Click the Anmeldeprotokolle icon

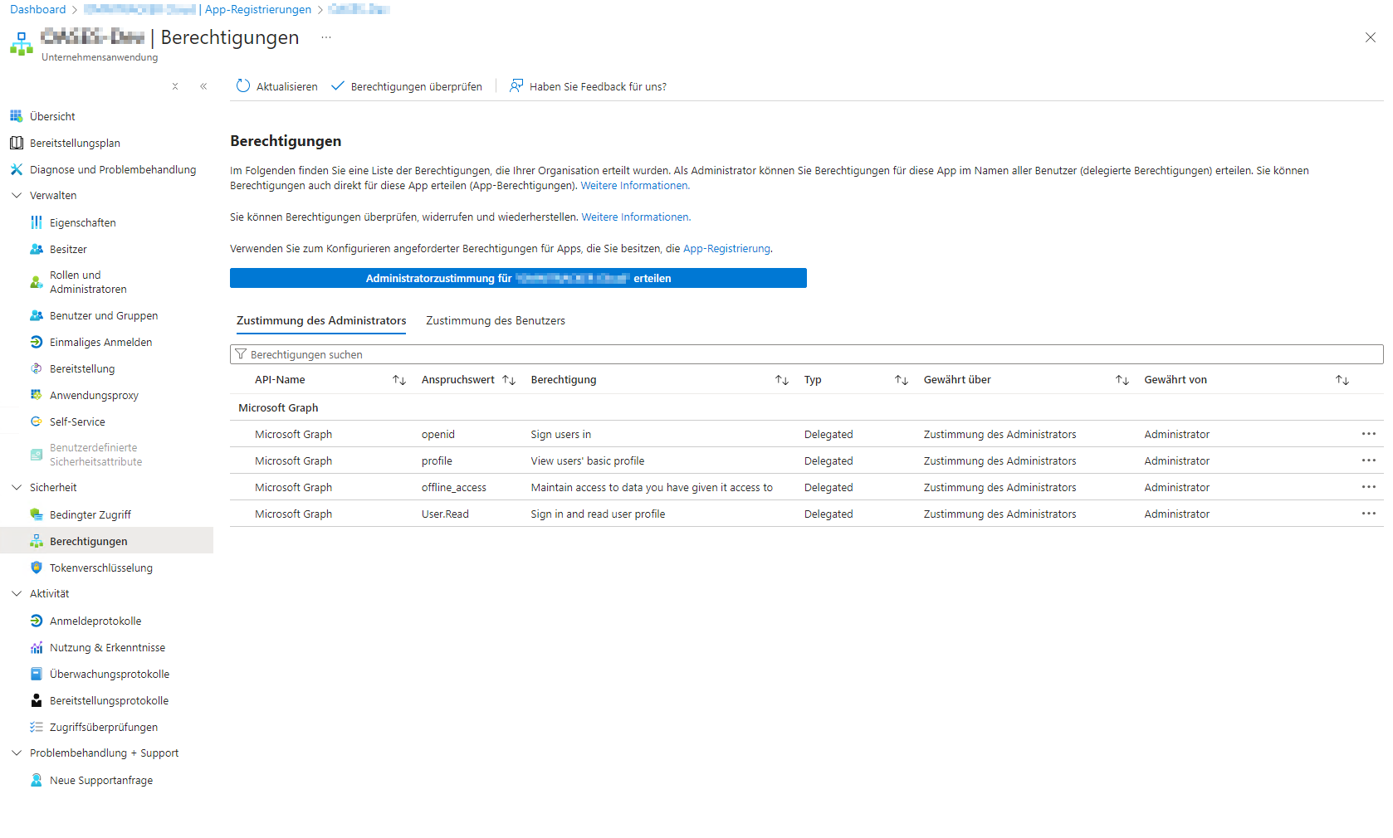click(x=37, y=621)
